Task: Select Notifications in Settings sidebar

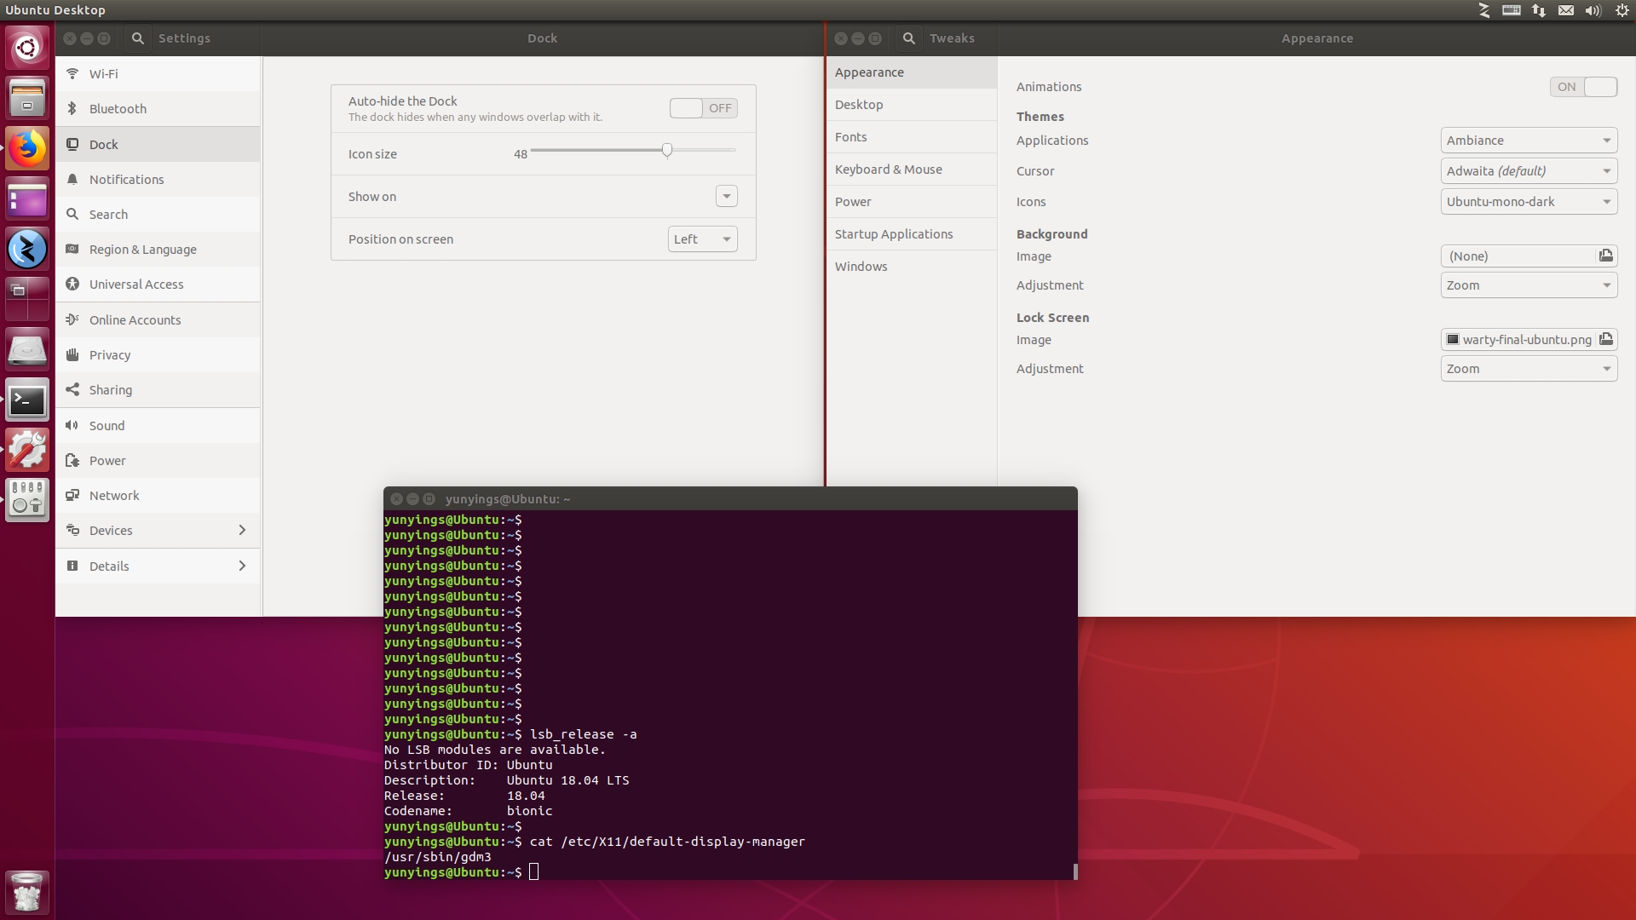Action: [158, 179]
